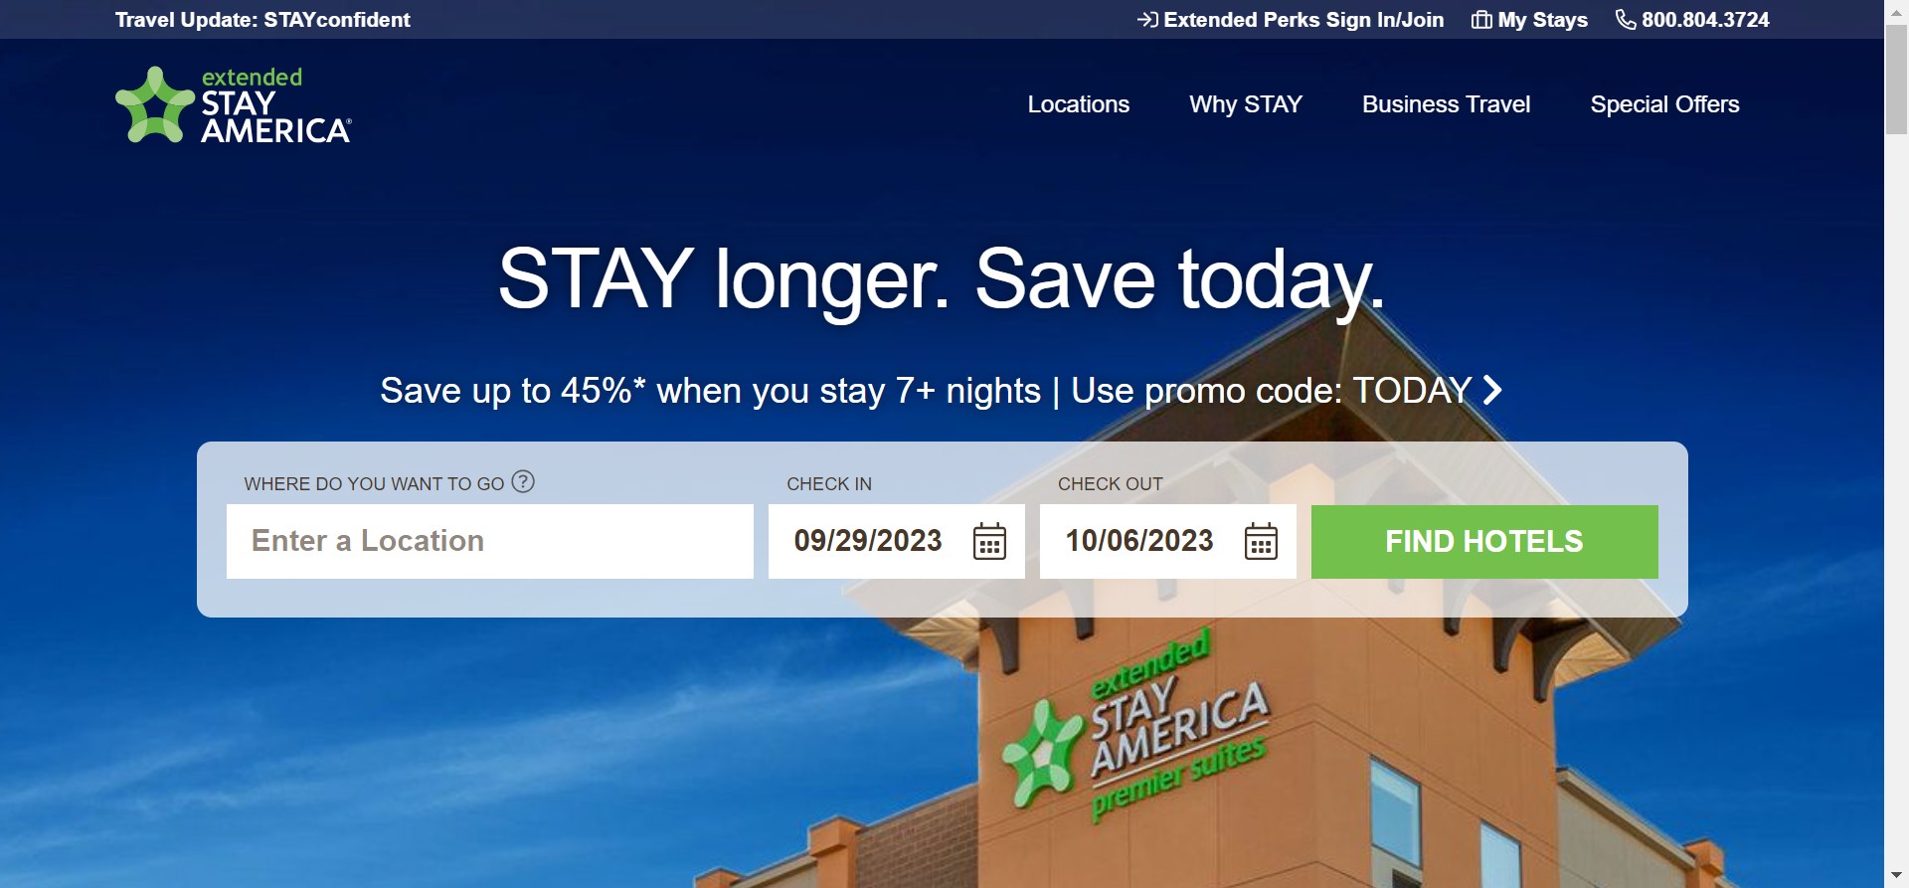
Task: Select the check-out date 10/06/2023 field
Action: click(1168, 541)
